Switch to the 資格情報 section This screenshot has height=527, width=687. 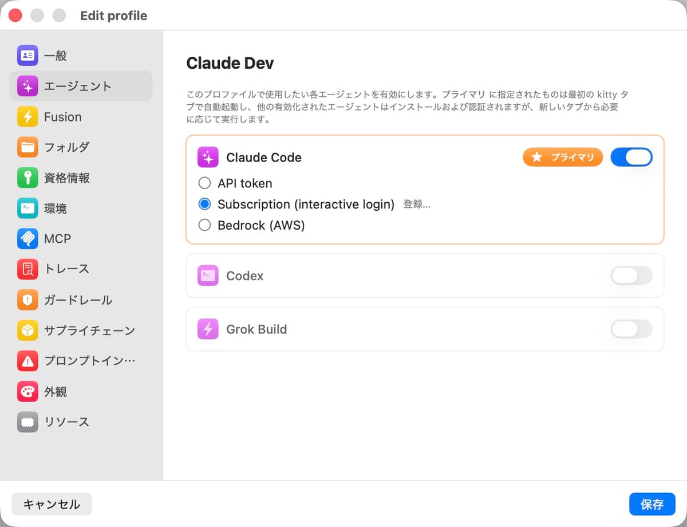81,178
